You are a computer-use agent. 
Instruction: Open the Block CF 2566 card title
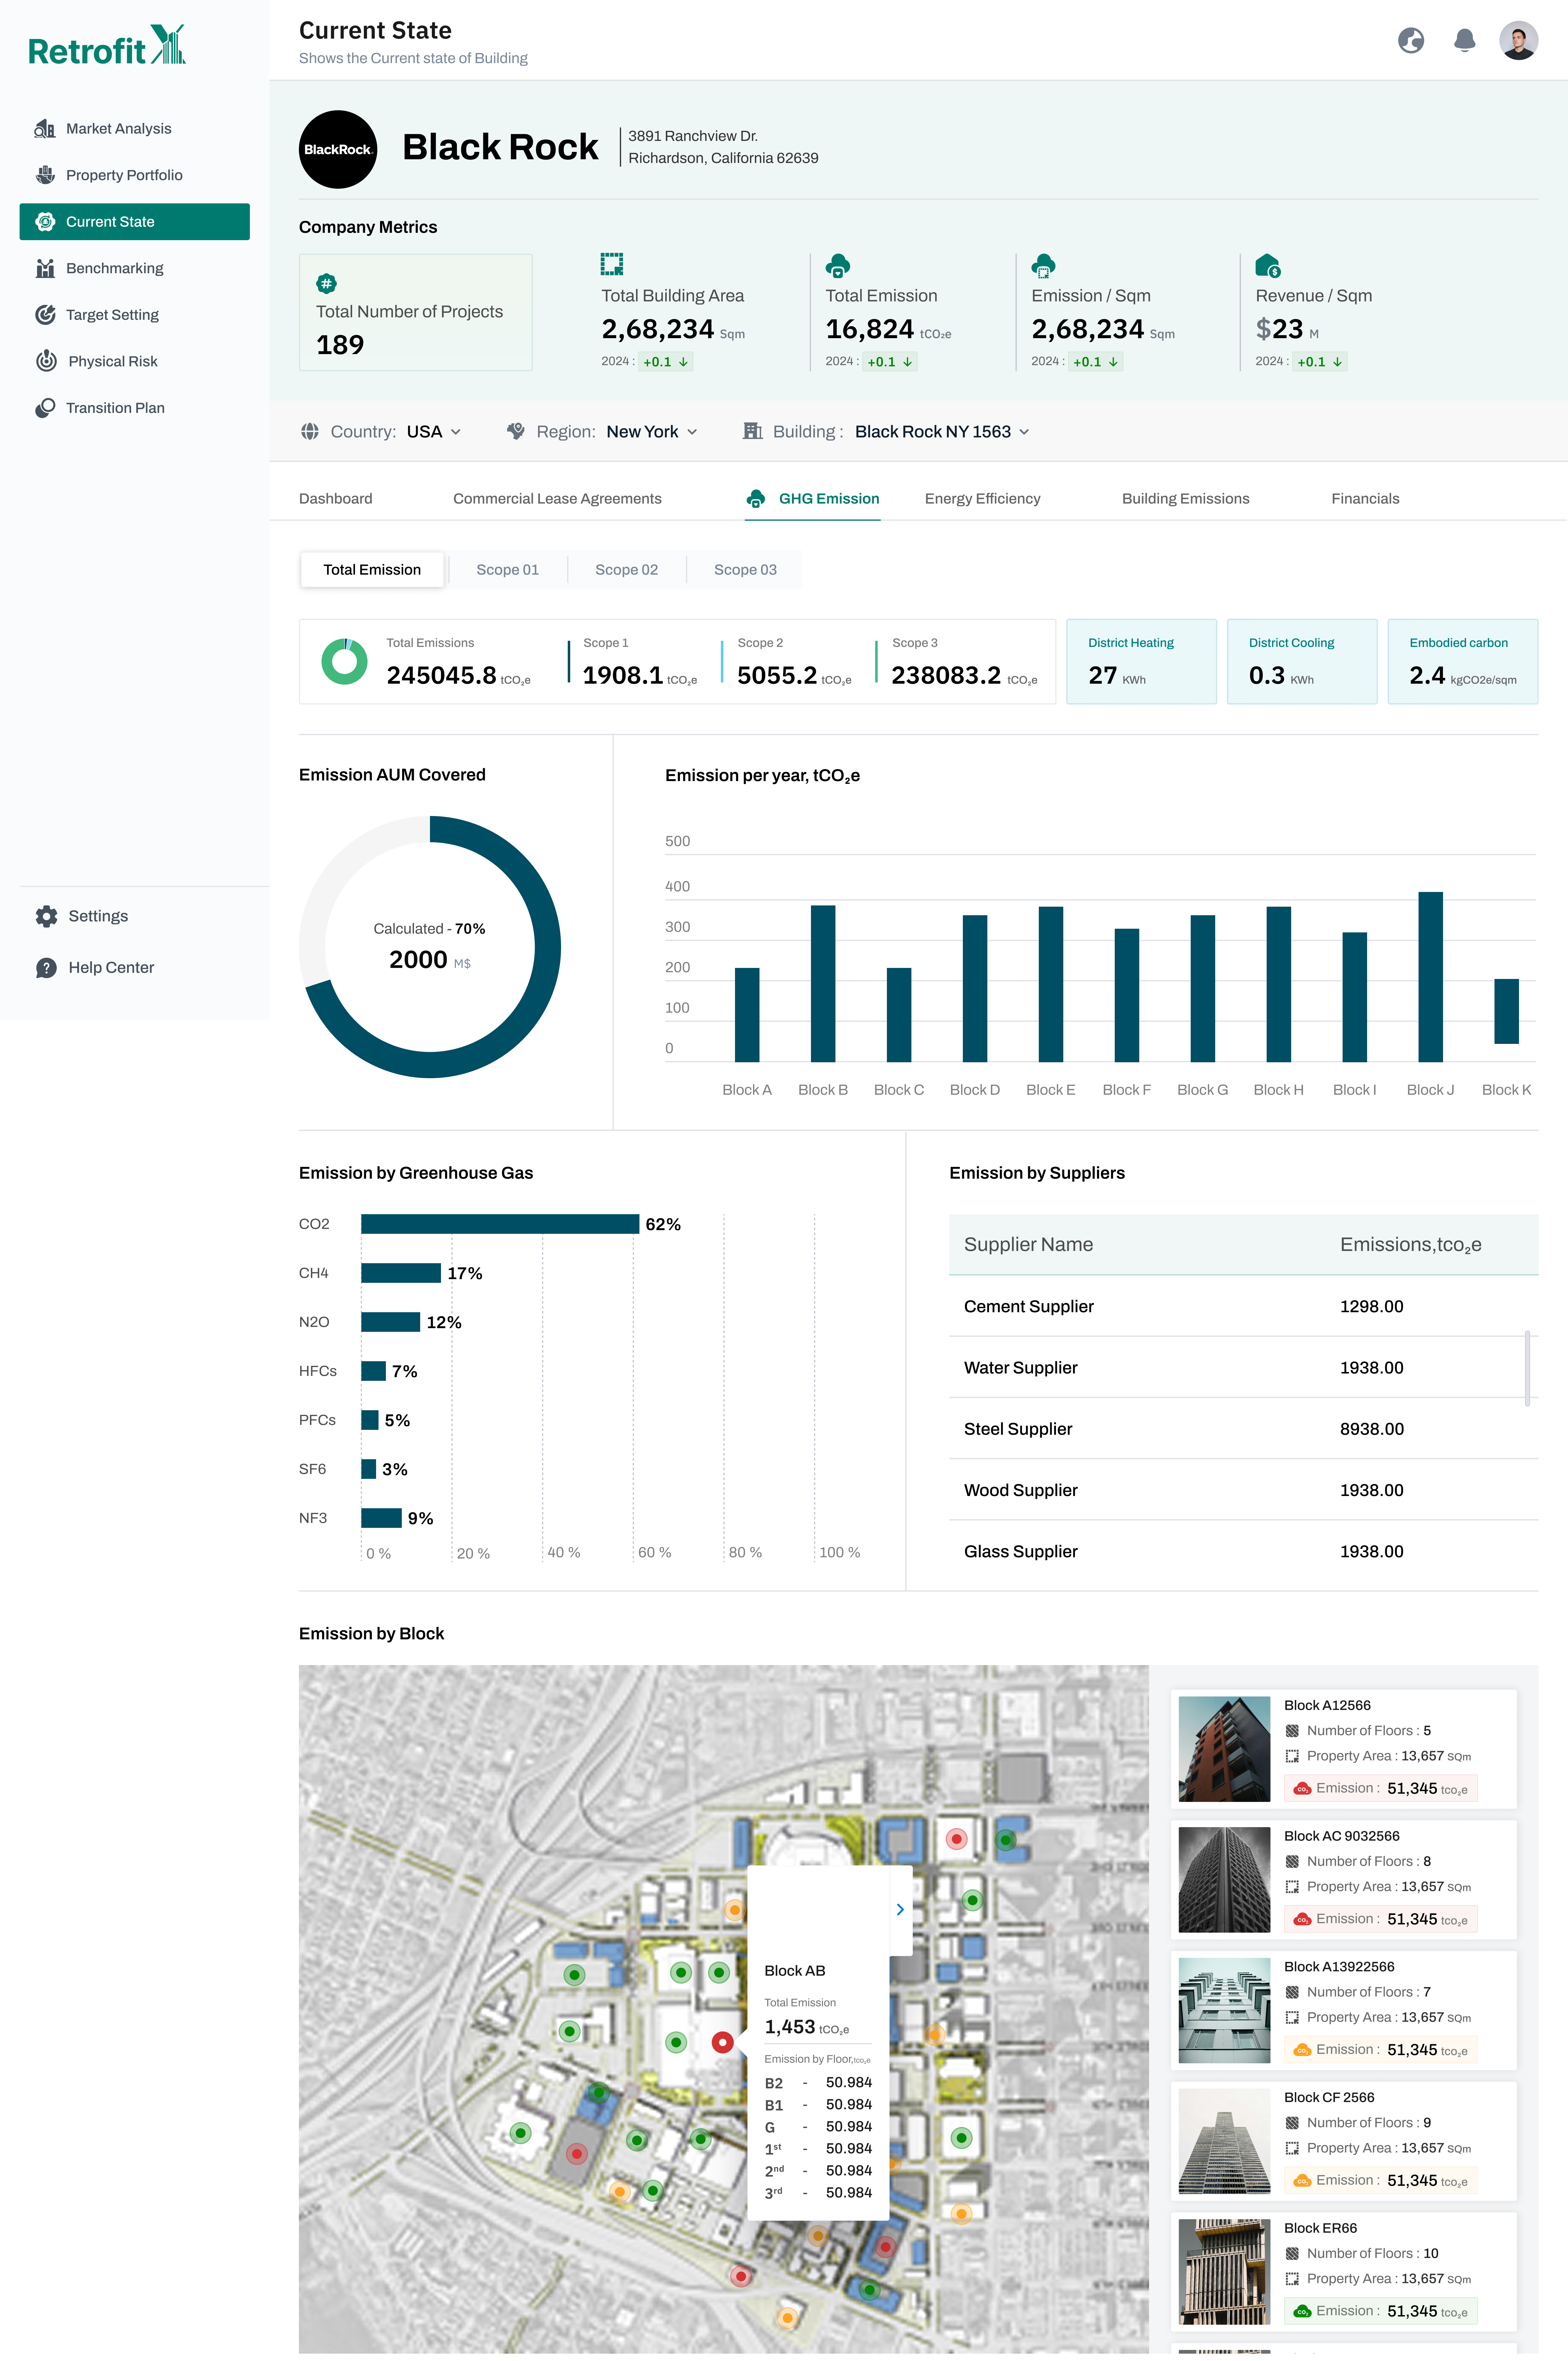tap(1329, 2098)
